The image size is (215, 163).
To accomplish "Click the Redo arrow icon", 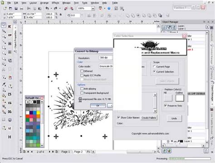I will 56,9.
